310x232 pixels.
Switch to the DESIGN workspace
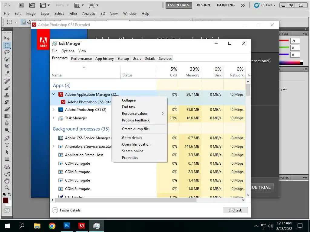(203, 5)
